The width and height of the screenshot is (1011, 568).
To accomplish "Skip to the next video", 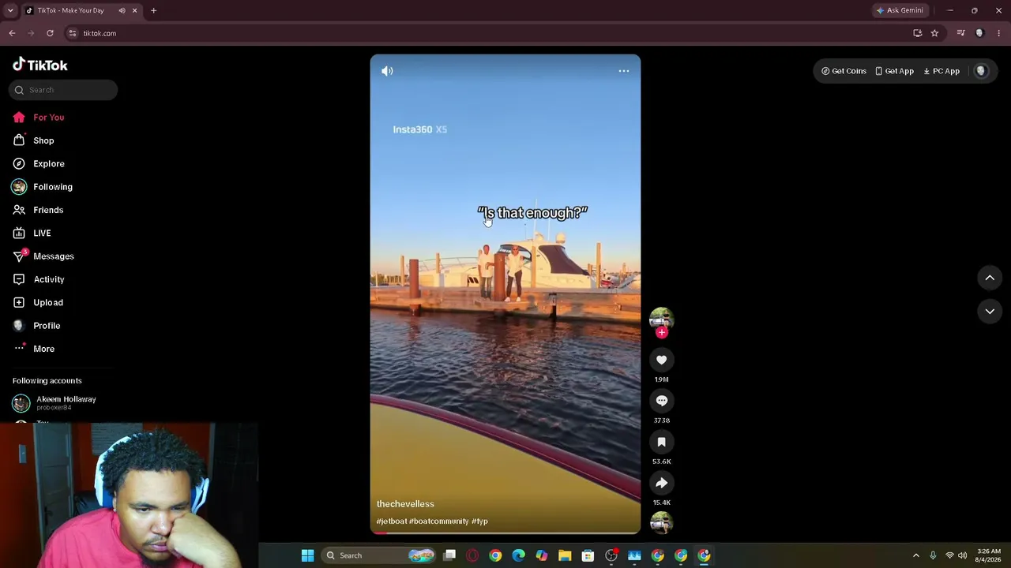I will tap(990, 312).
